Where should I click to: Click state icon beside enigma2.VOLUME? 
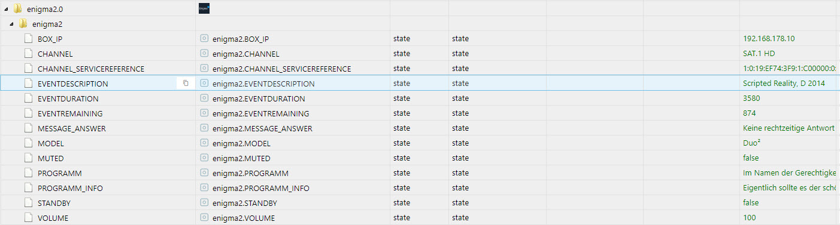point(204,218)
